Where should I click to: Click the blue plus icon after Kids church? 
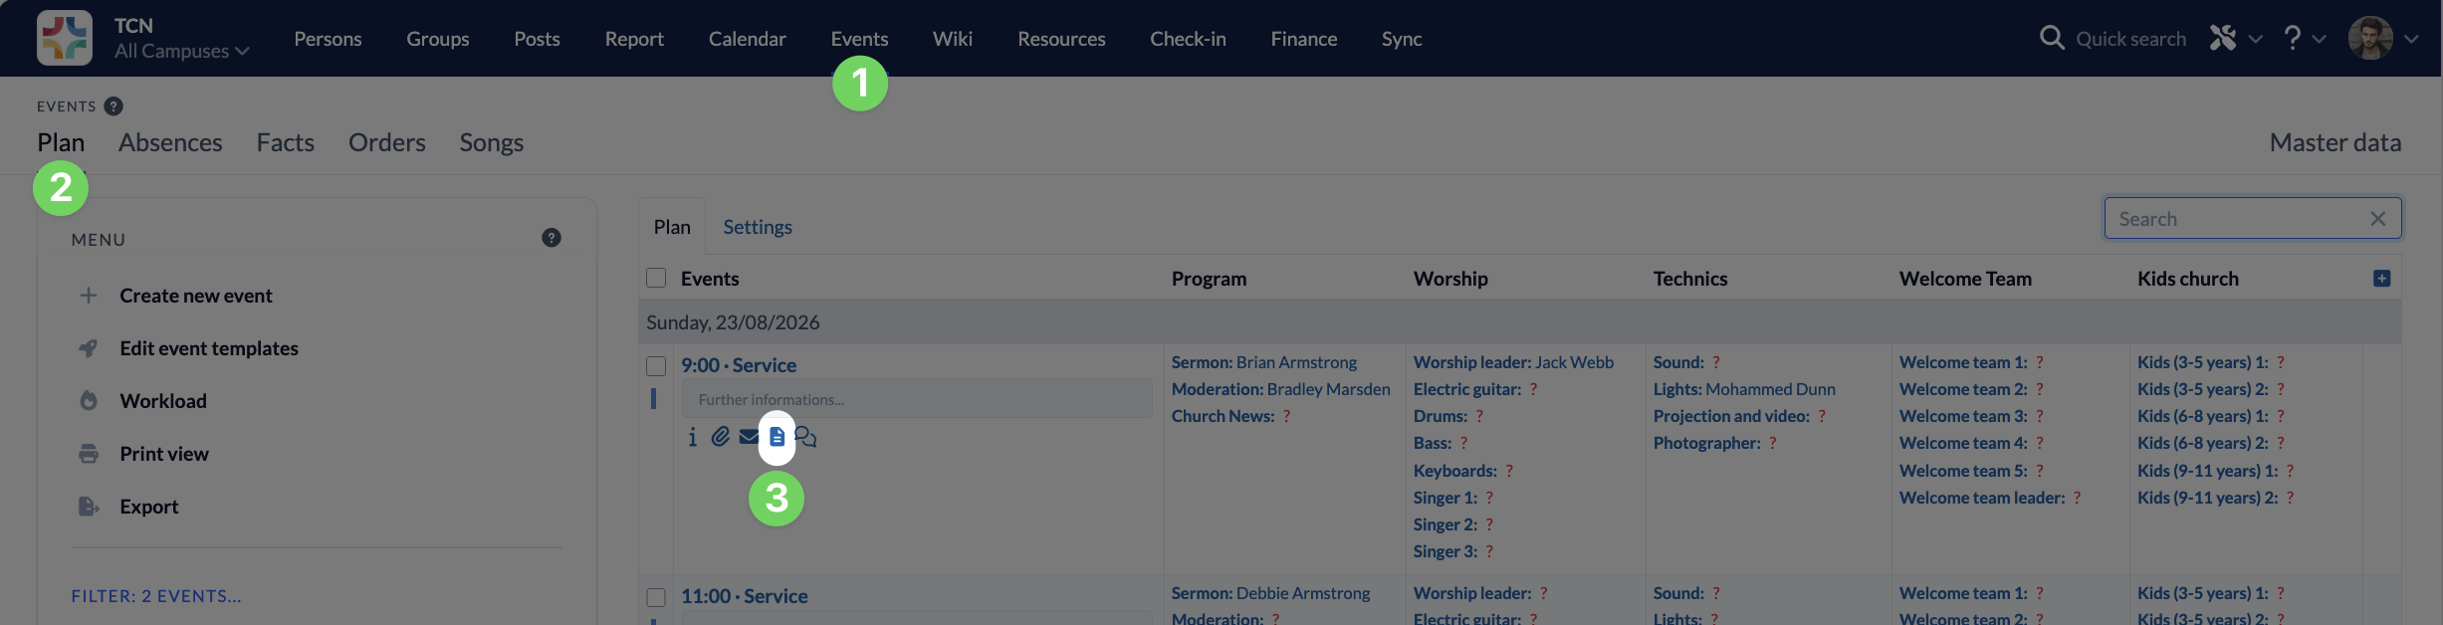(x=2381, y=279)
